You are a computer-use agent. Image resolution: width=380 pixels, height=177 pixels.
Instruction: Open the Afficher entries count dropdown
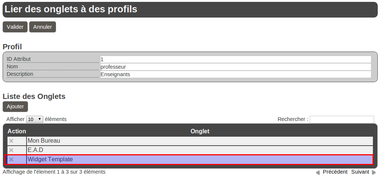(35, 119)
